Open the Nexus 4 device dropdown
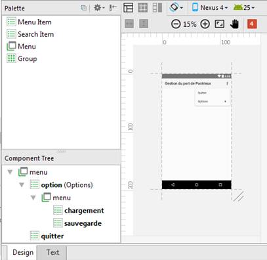This screenshot has width=267, height=260. pyautogui.click(x=210, y=8)
